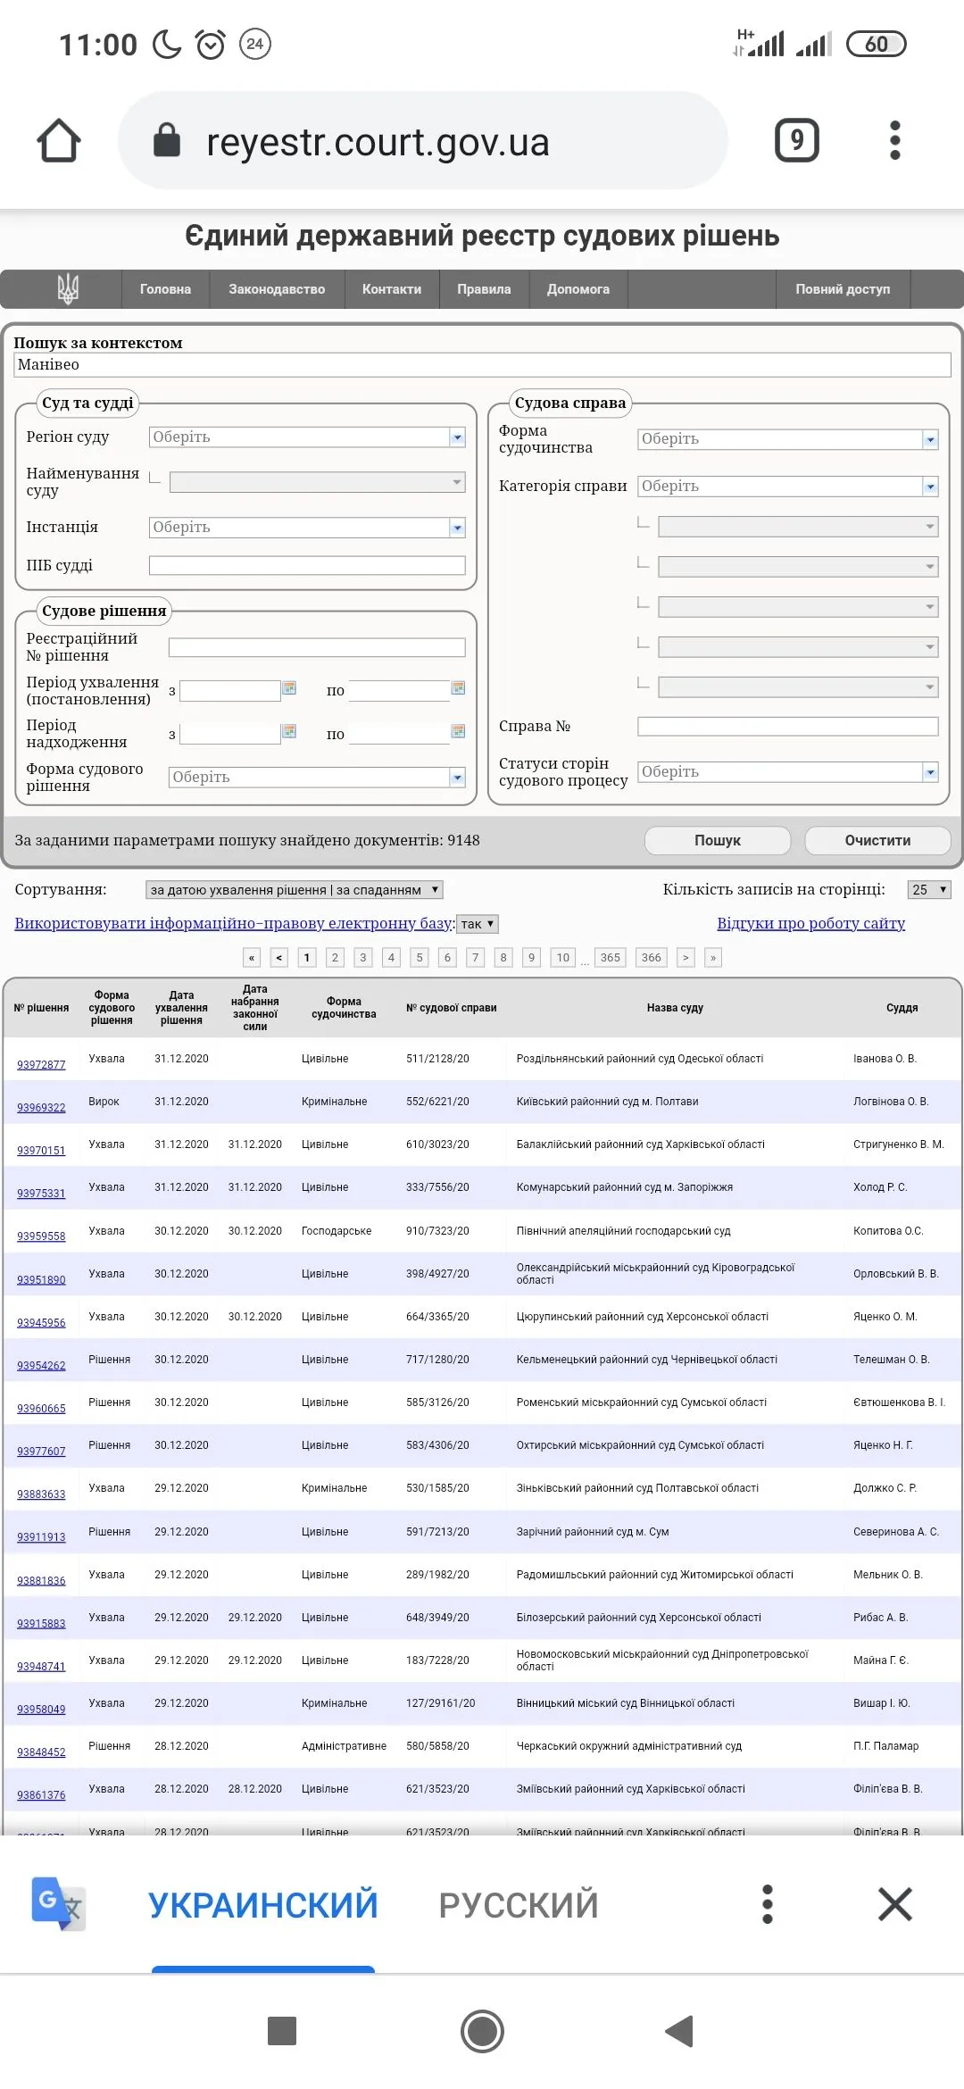Open the Законодавство menu item
964x2089 pixels.
[x=277, y=289]
